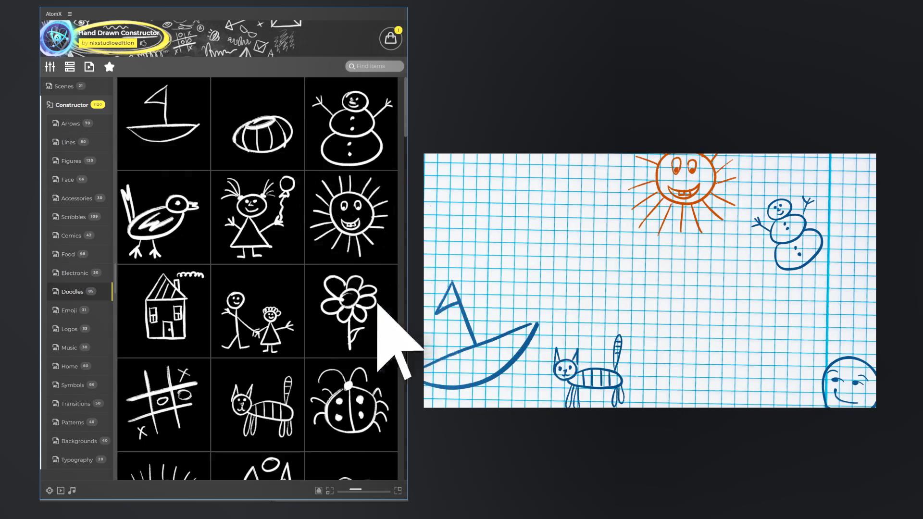Click the Favorites star icon in toolbar

coord(110,66)
